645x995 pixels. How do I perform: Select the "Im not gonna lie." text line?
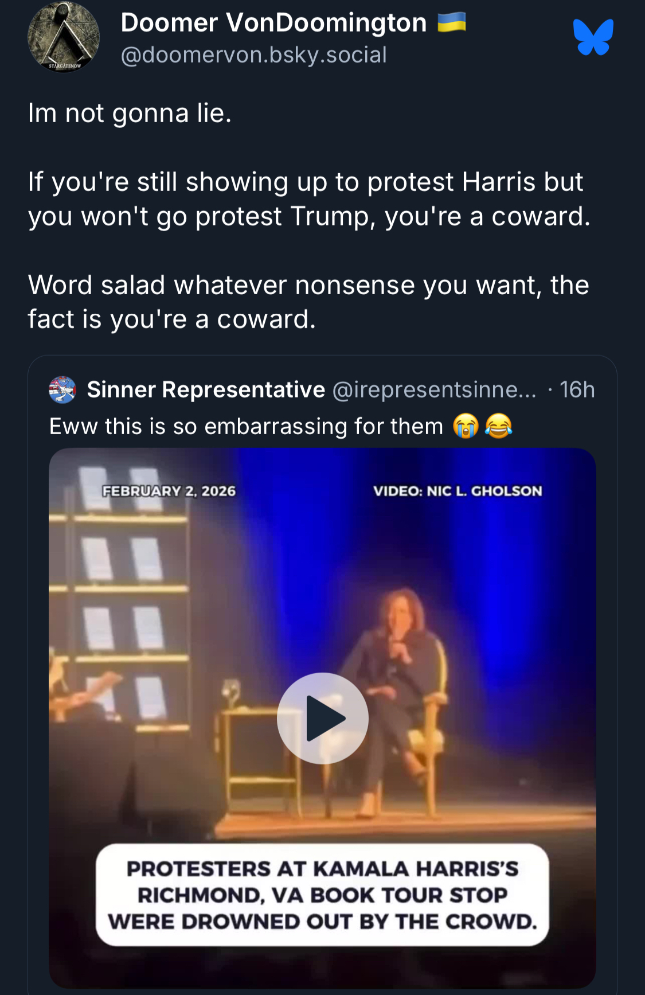pyautogui.click(x=130, y=113)
